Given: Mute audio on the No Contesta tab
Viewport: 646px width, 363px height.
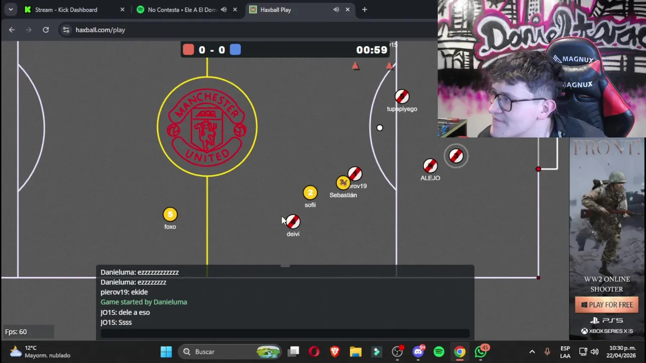Looking at the screenshot, I should 224,10.
